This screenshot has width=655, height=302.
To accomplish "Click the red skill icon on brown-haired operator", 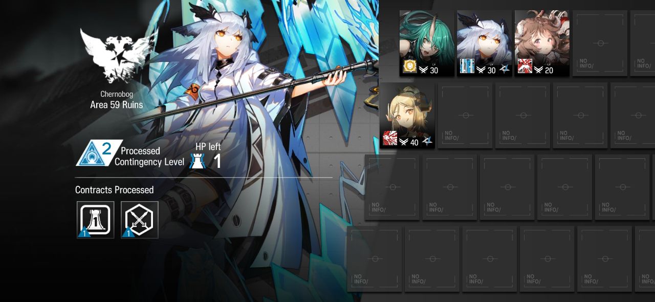I will pyautogui.click(x=525, y=67).
